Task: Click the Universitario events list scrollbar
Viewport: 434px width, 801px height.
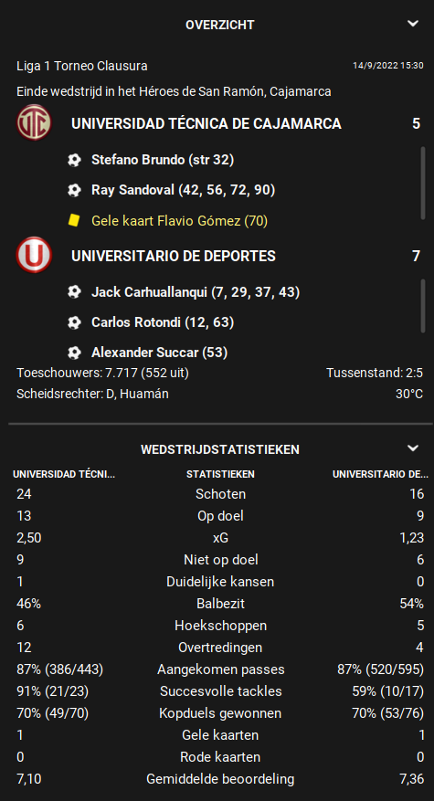Action: click(x=423, y=305)
